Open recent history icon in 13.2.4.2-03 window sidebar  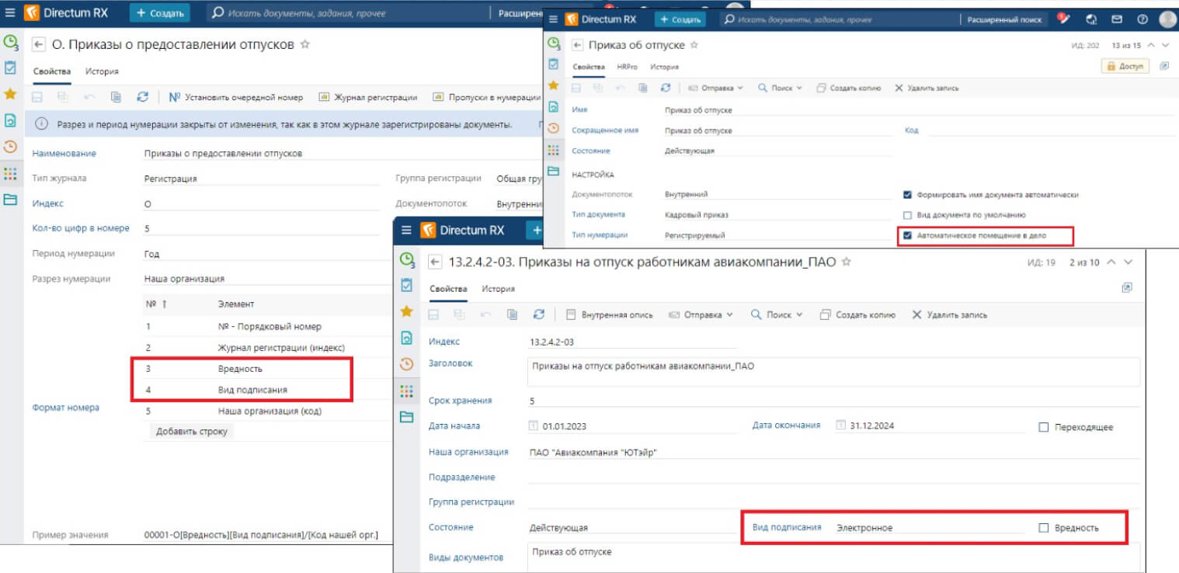[407, 364]
